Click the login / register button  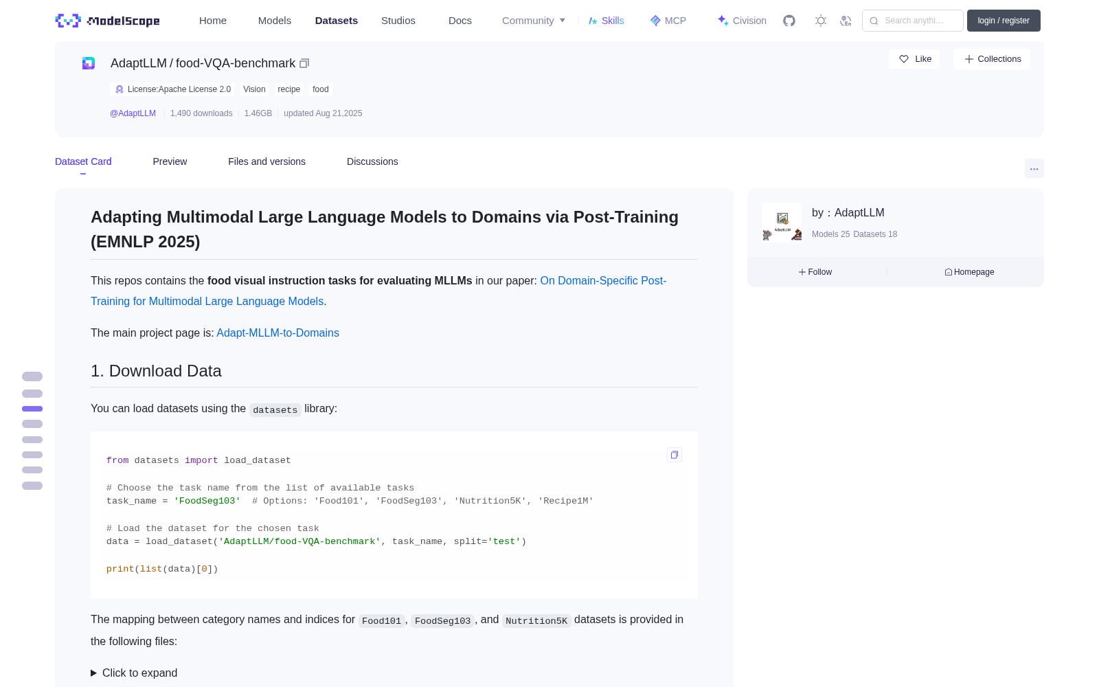pos(1004,21)
